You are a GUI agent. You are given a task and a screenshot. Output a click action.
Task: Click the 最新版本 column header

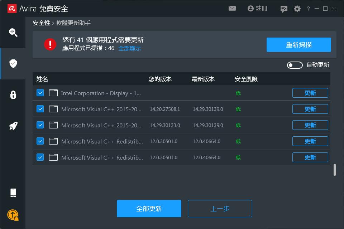click(203, 79)
